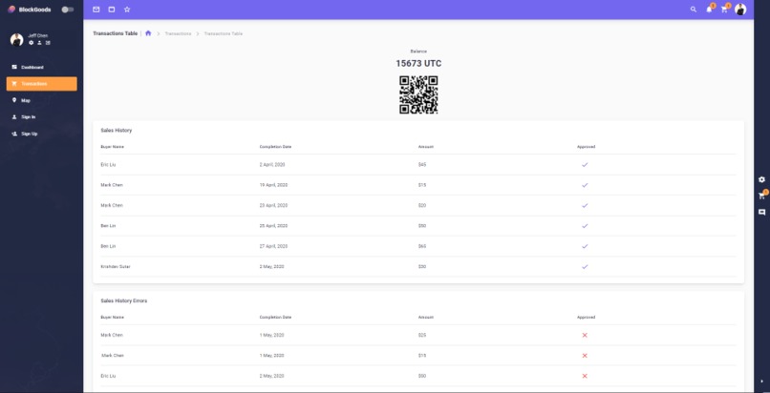
Task: Click the $65 amount cell
Action: [x=422, y=246]
